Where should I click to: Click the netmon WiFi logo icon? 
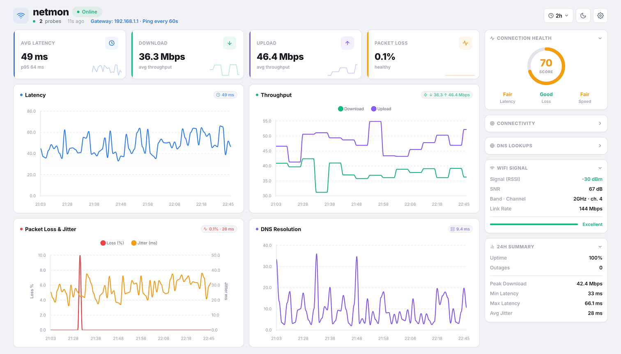pos(21,16)
